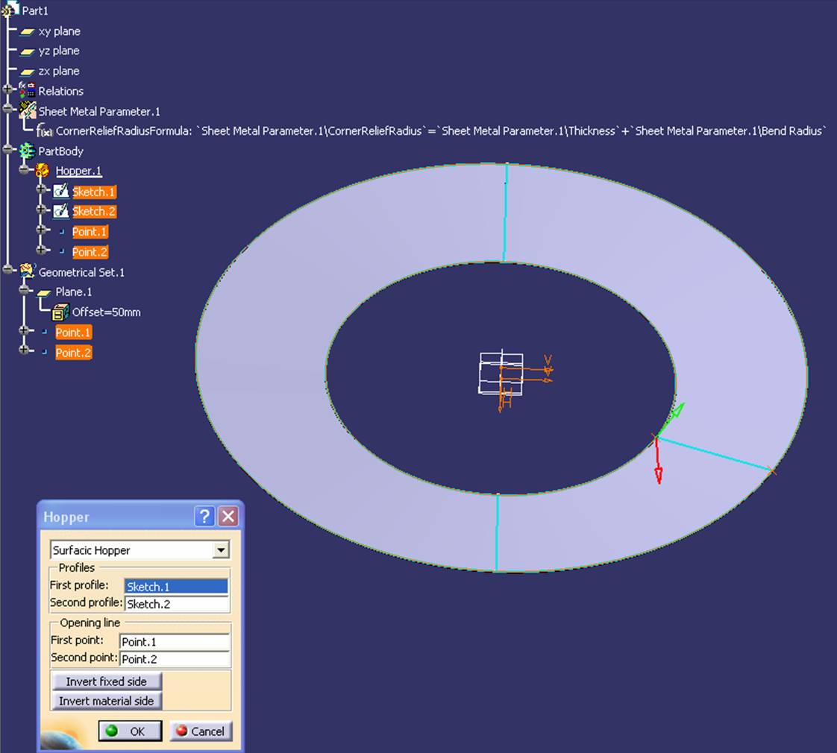This screenshot has width=837, height=753.
Task: Click the Sheet Metal Parameter.1 icon
Action: tap(27, 110)
